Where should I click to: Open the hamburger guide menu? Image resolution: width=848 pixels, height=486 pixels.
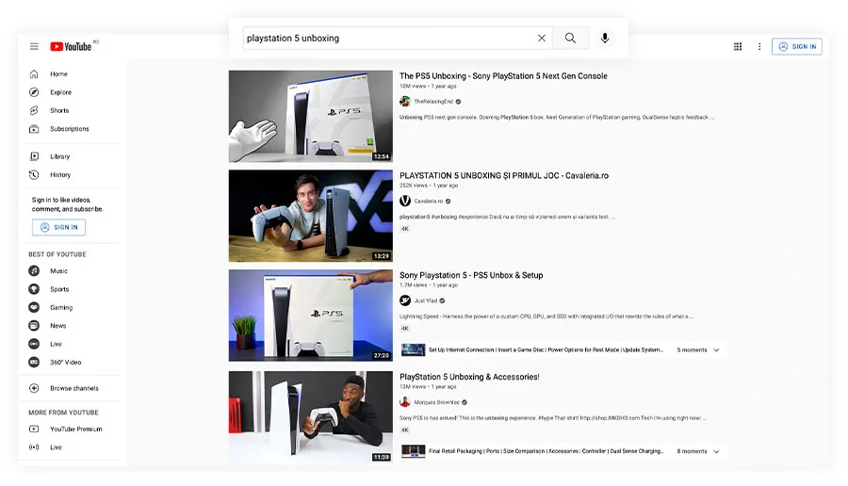coord(34,46)
